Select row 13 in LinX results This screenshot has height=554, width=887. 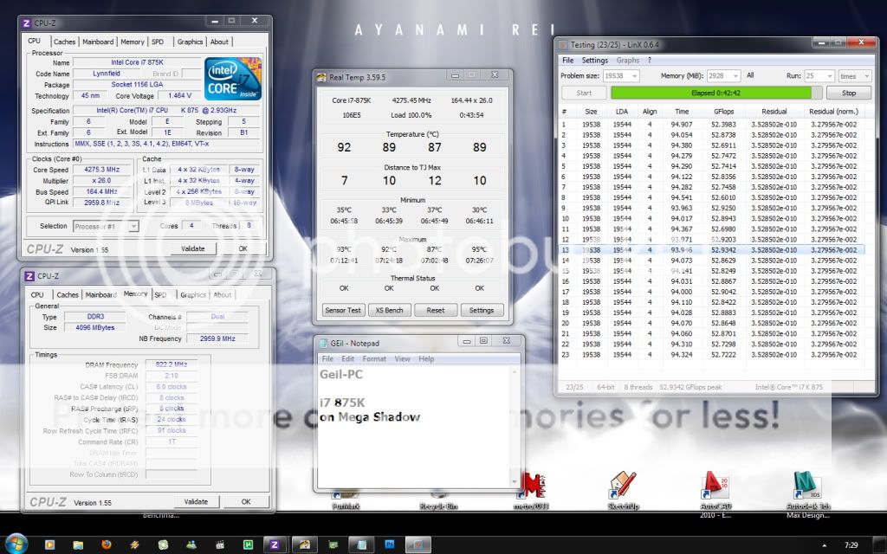712,250
